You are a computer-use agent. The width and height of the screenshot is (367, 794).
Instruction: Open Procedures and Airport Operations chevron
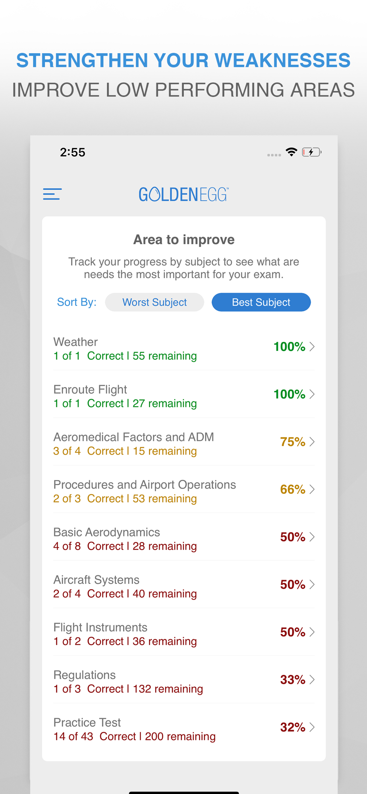(x=312, y=490)
